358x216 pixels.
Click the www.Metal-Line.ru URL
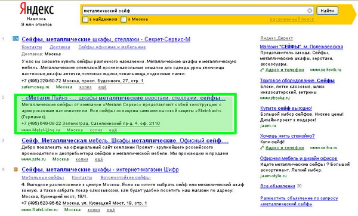tap(41, 130)
